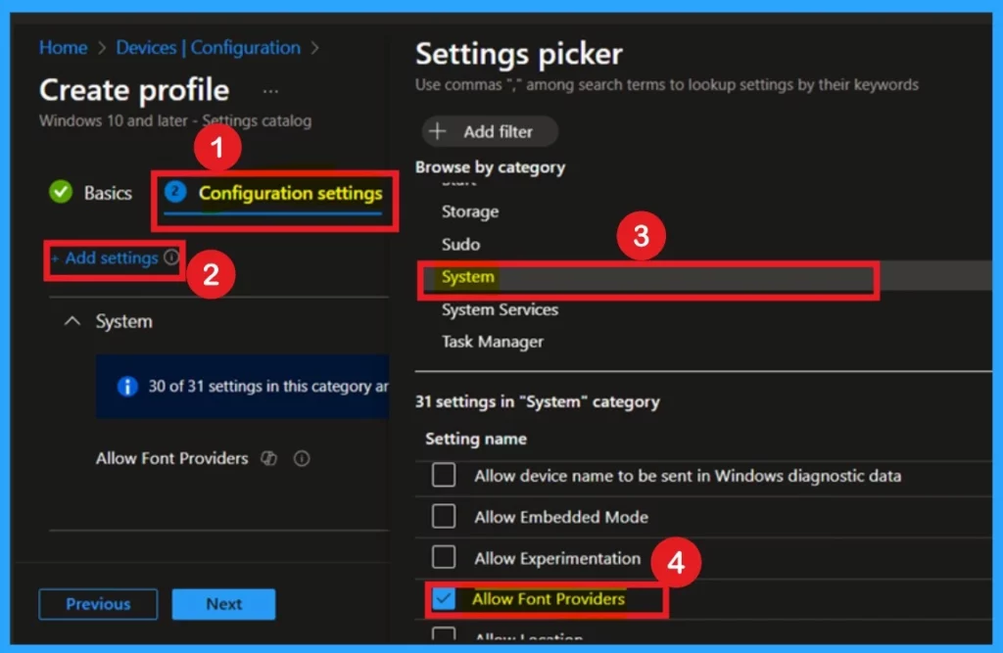
Task: Click the Windows 10 and later subtitle
Action: (175, 120)
